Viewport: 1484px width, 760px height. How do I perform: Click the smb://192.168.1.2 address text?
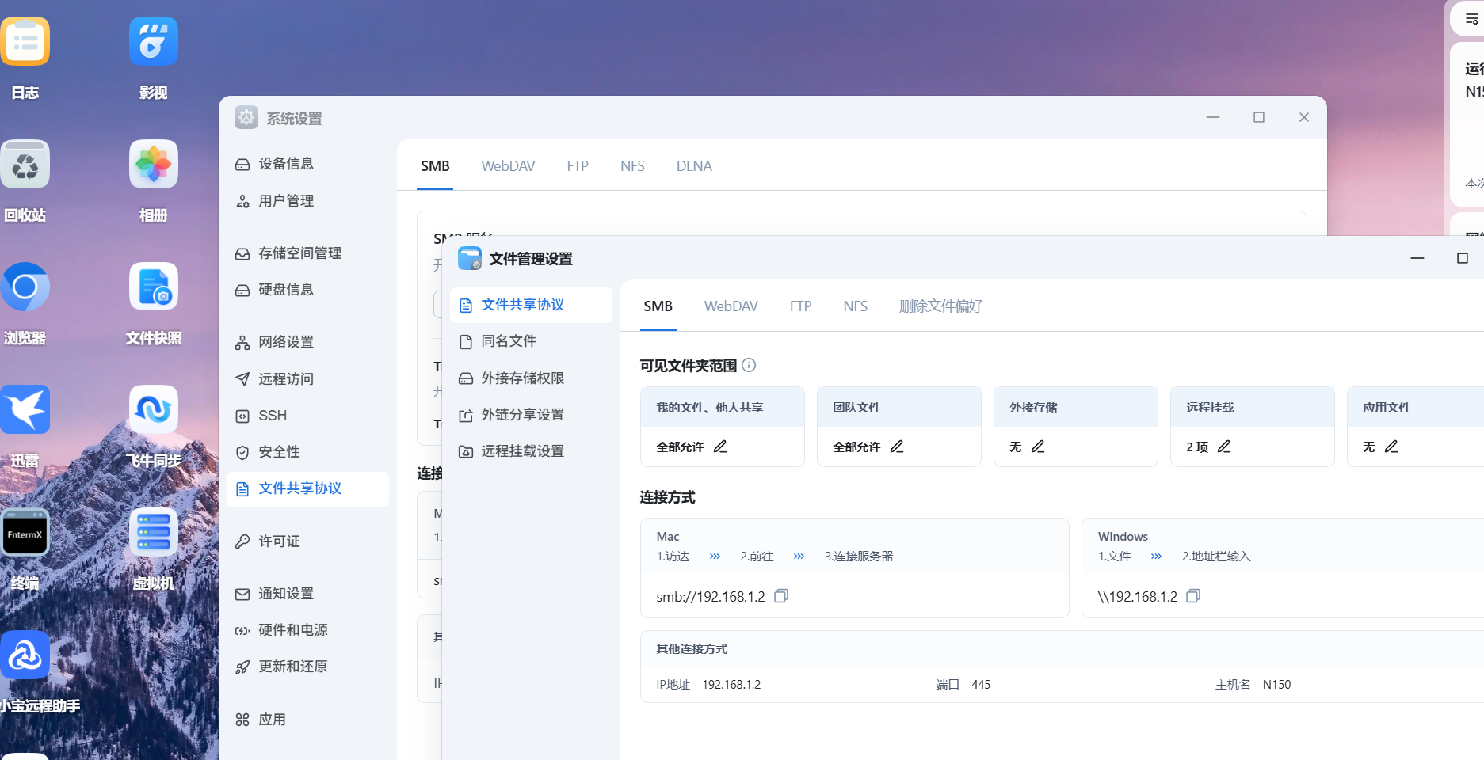(711, 597)
